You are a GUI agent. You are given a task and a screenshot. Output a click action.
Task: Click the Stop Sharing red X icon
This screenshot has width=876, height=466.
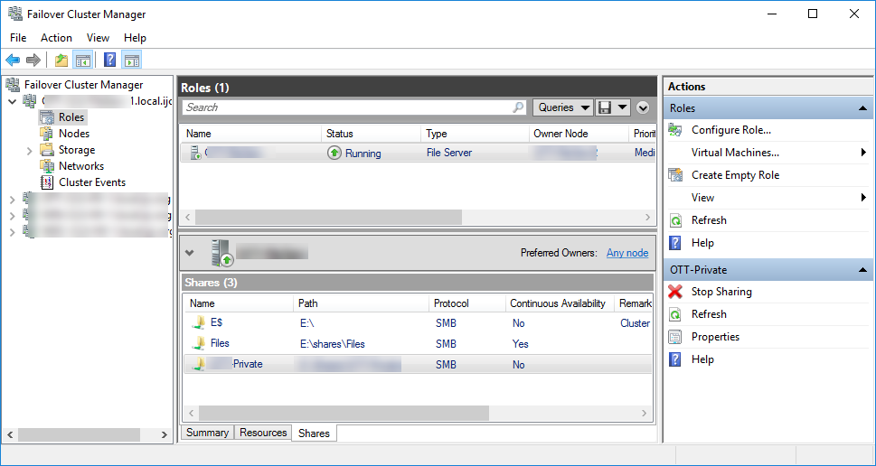[675, 292]
